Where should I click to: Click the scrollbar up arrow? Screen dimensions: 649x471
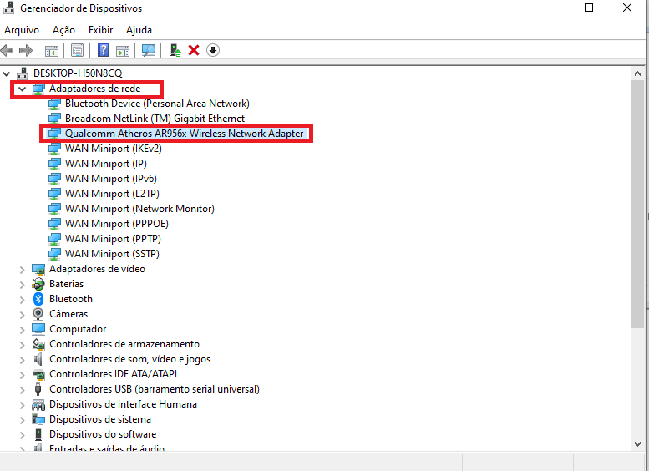[637, 74]
